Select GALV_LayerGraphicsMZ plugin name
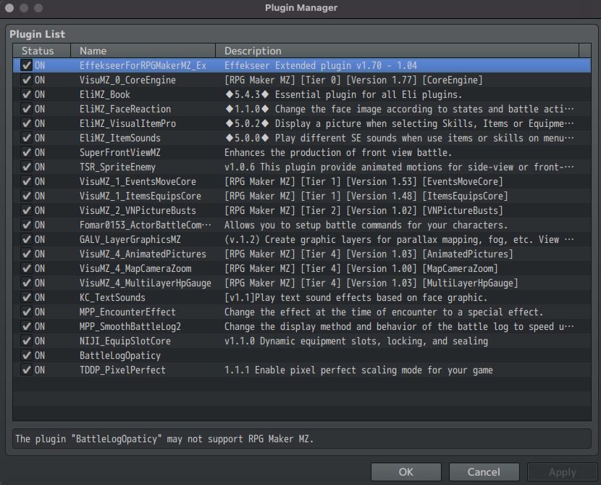This screenshot has width=601, height=485. [x=130, y=240]
